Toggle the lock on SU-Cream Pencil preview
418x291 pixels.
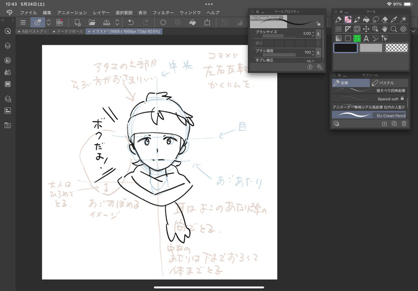[318, 23]
